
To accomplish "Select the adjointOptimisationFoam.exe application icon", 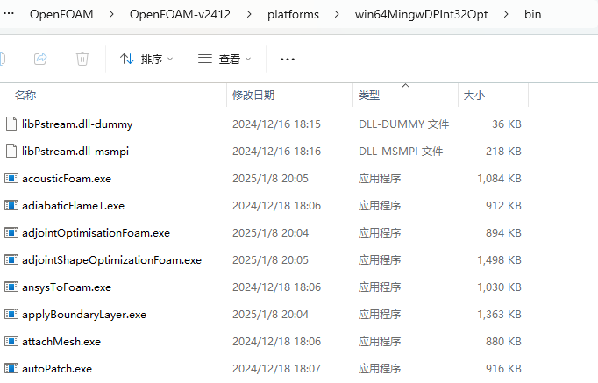I will [11, 232].
